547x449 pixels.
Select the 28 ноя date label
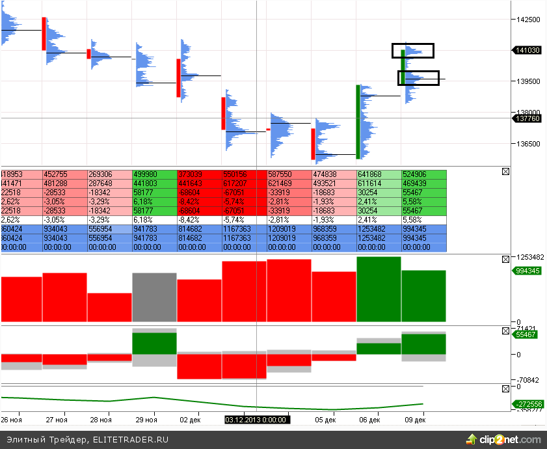(x=101, y=420)
